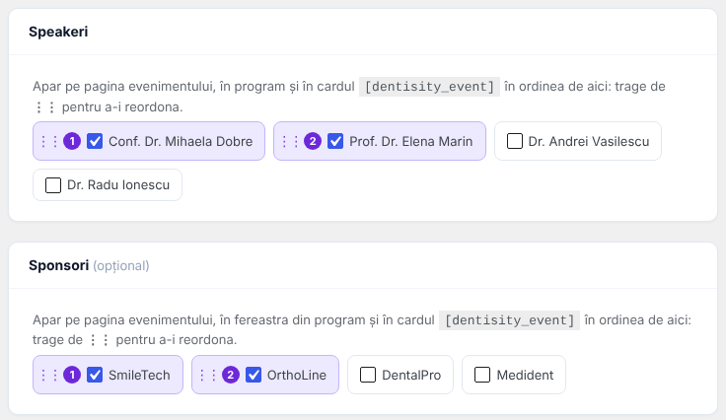Click drag handle for Prof. Dr. Elena Marin
Viewport: 726px width, 420px height.
[x=290, y=142]
